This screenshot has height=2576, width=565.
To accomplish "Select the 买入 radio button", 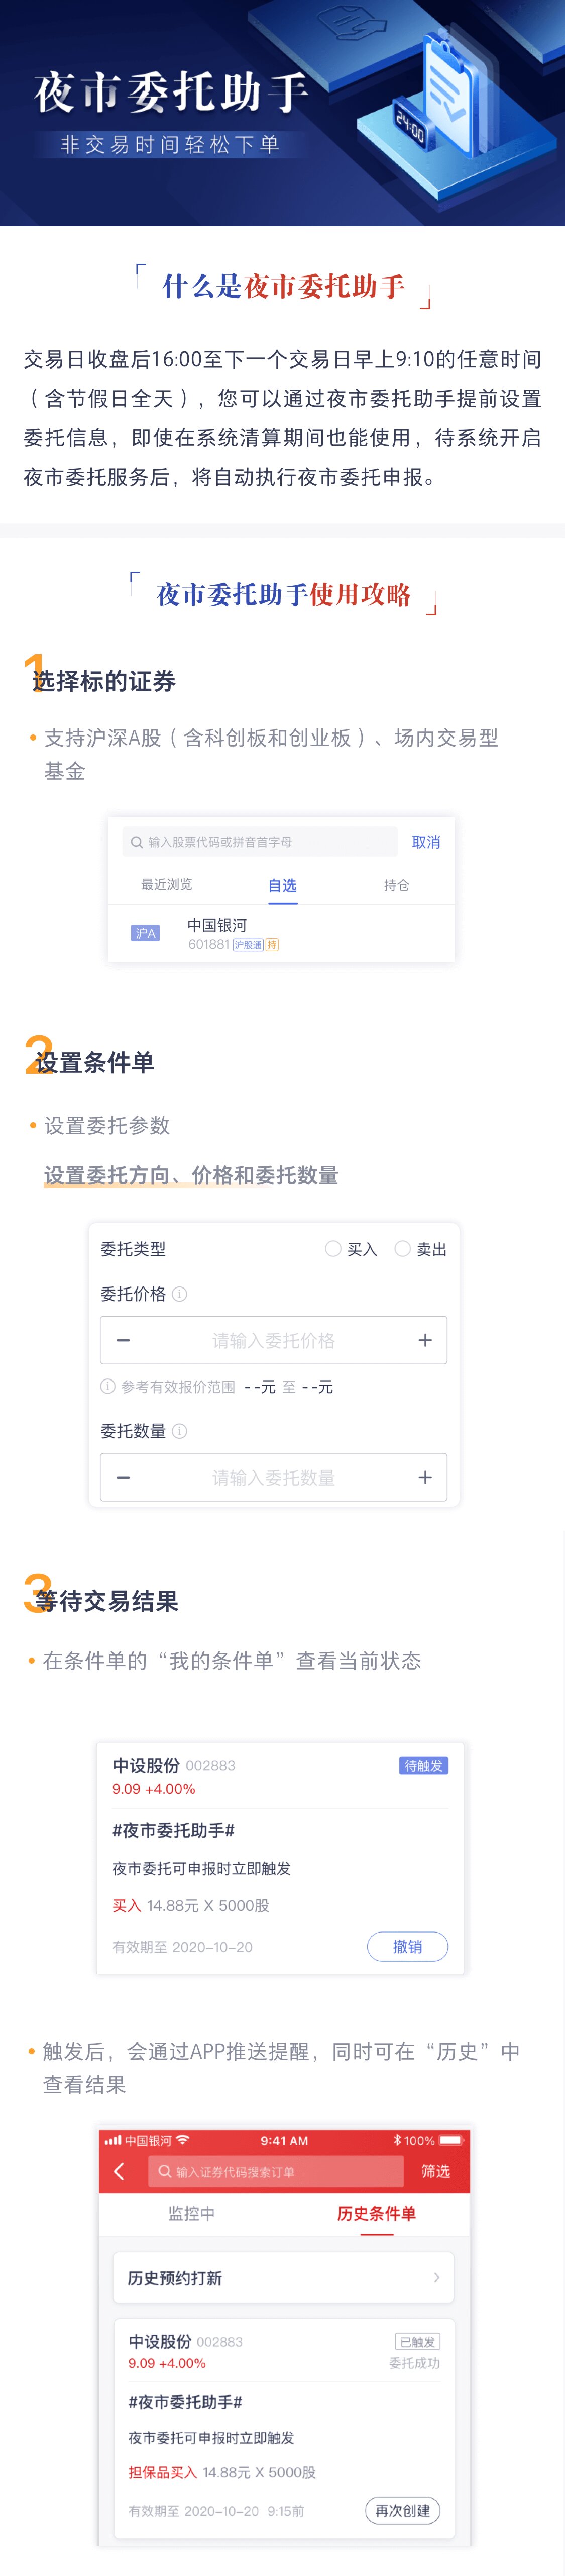I will (333, 1249).
